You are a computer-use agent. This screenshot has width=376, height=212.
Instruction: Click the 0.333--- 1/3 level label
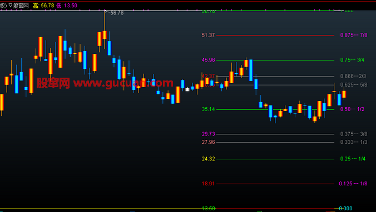tap(354, 142)
